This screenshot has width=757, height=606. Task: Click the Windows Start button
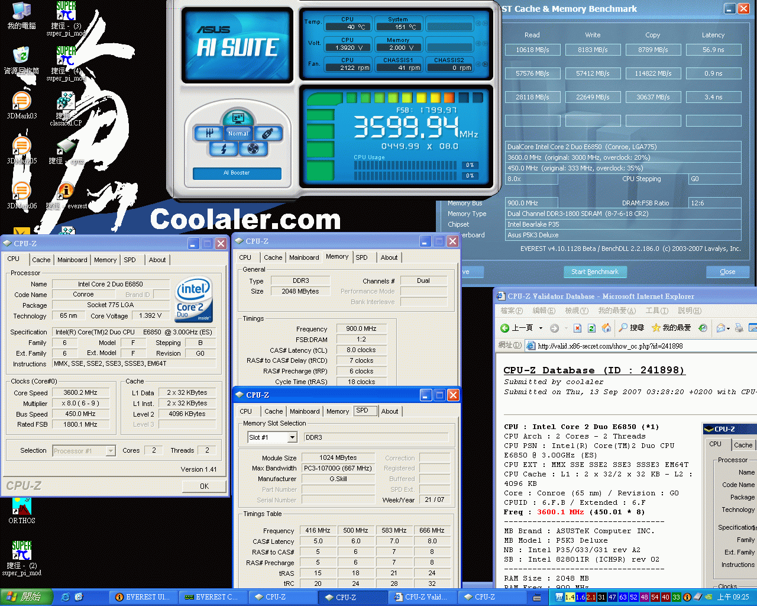pyautogui.click(x=26, y=597)
